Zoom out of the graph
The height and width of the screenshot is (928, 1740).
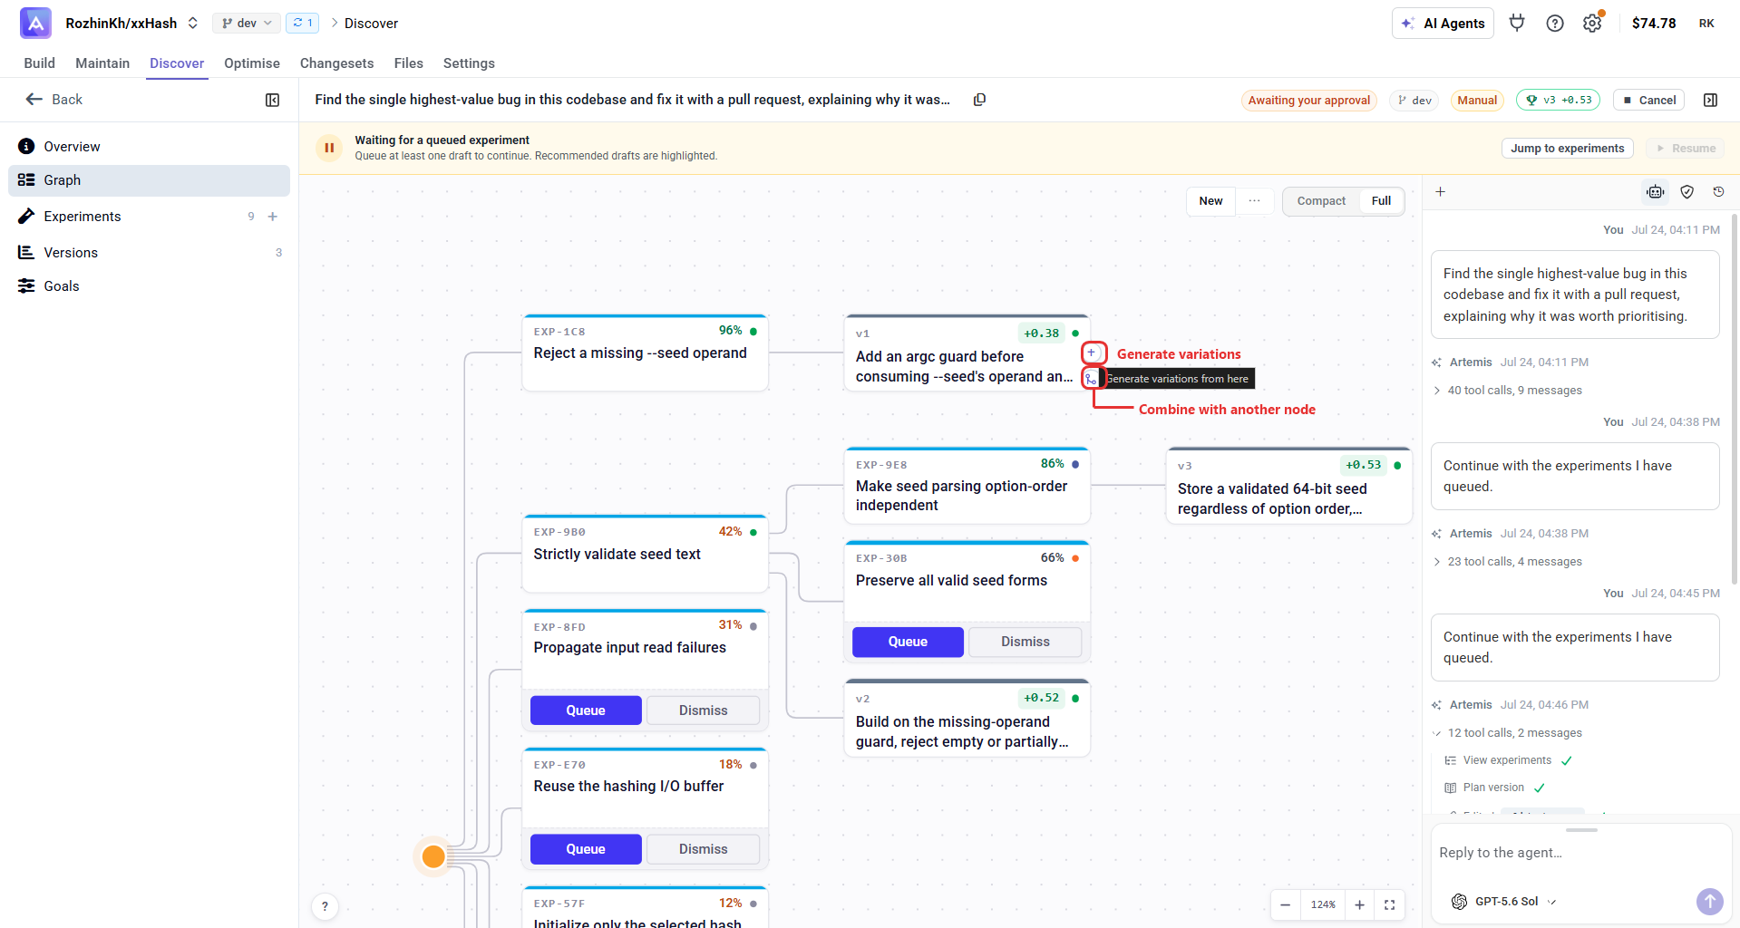click(1285, 904)
